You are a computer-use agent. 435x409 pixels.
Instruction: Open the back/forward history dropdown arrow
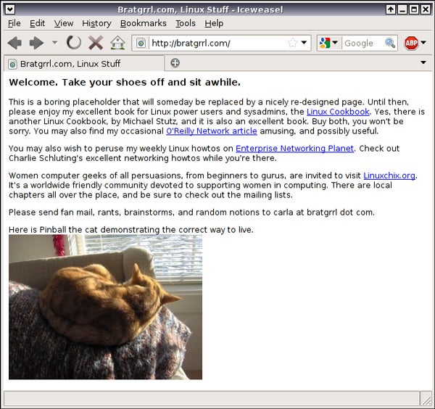click(54, 43)
